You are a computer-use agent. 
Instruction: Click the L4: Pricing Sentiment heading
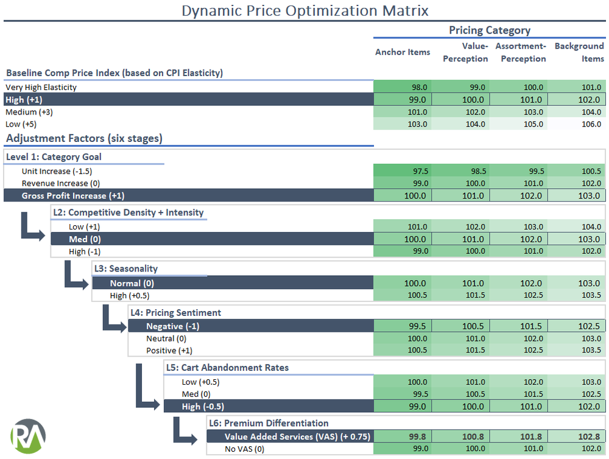pyautogui.click(x=175, y=313)
